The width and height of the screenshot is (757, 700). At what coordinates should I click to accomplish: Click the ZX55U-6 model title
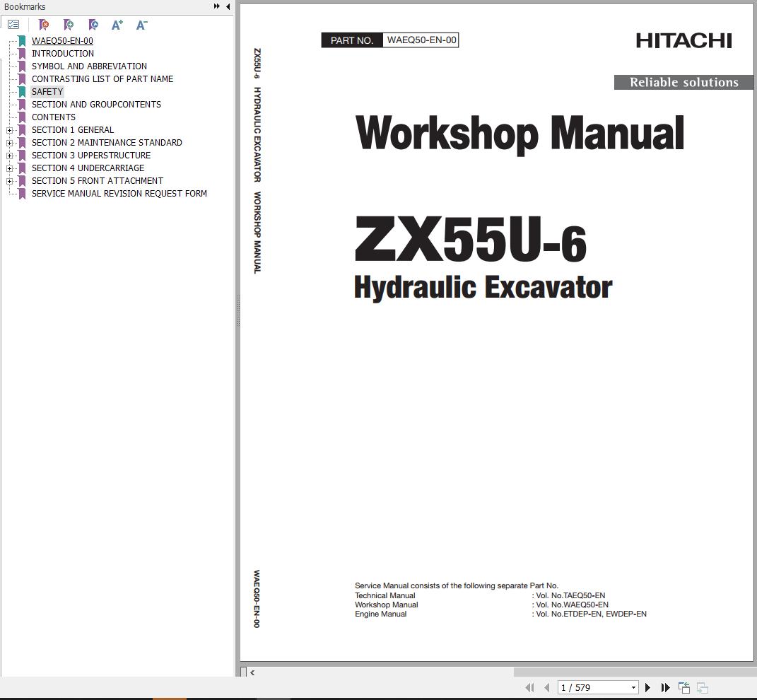470,240
